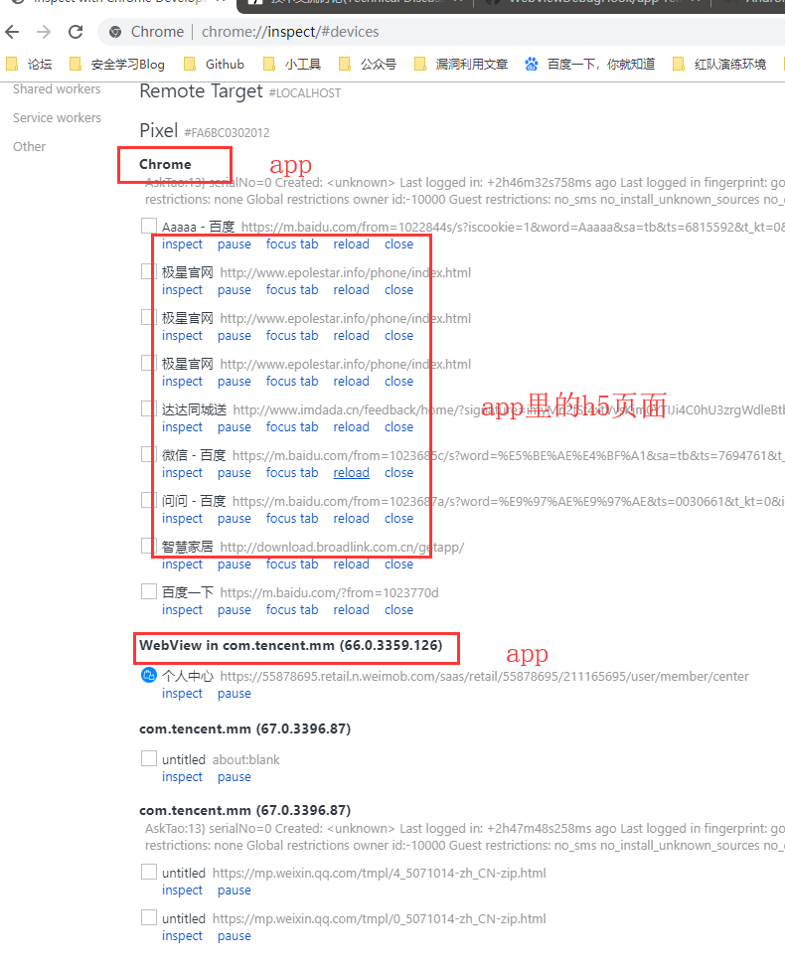The width and height of the screenshot is (785, 969).
Task: Reload the 百度一下 page
Action: tap(351, 610)
